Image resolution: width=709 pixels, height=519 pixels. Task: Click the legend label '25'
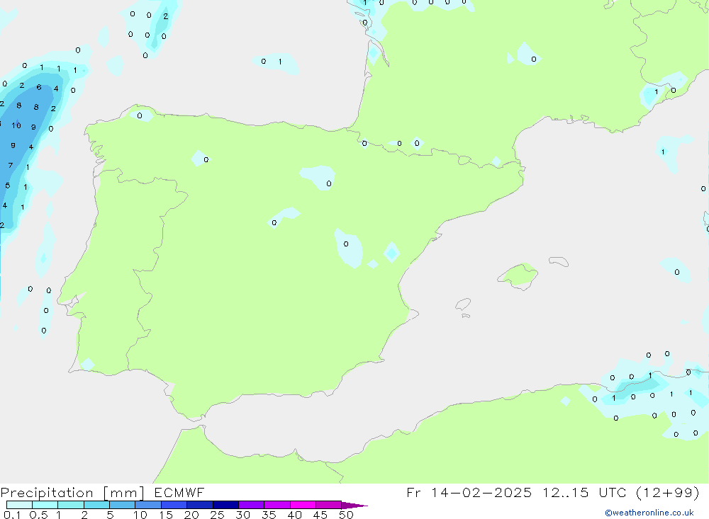pyautogui.click(x=217, y=515)
